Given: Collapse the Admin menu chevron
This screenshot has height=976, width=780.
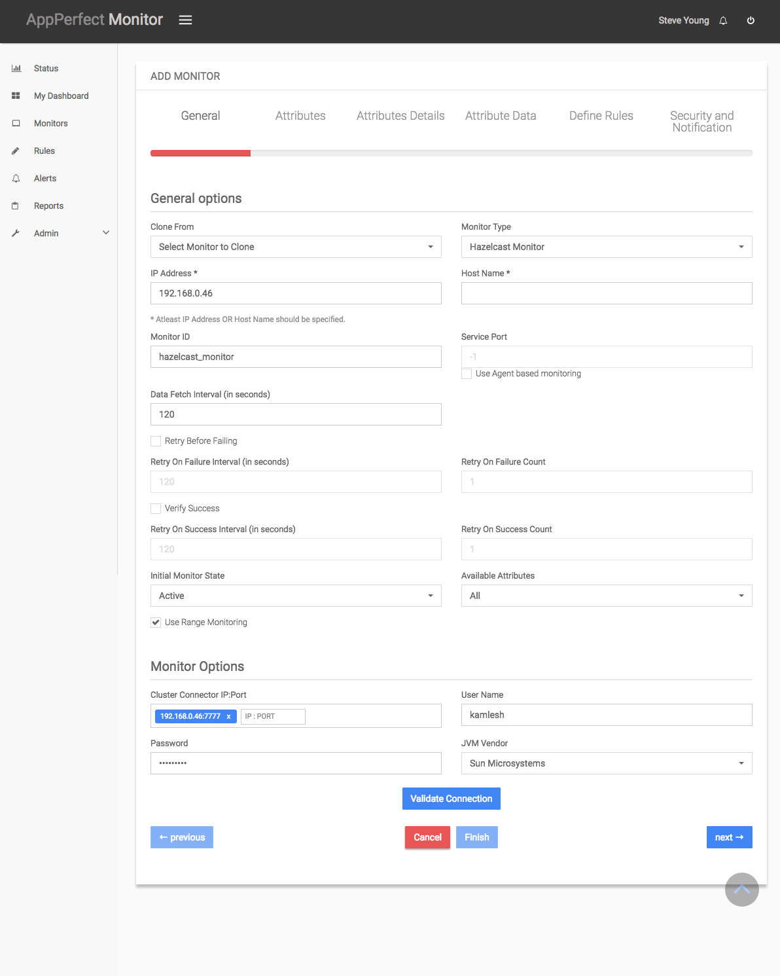Looking at the screenshot, I should click(x=105, y=232).
